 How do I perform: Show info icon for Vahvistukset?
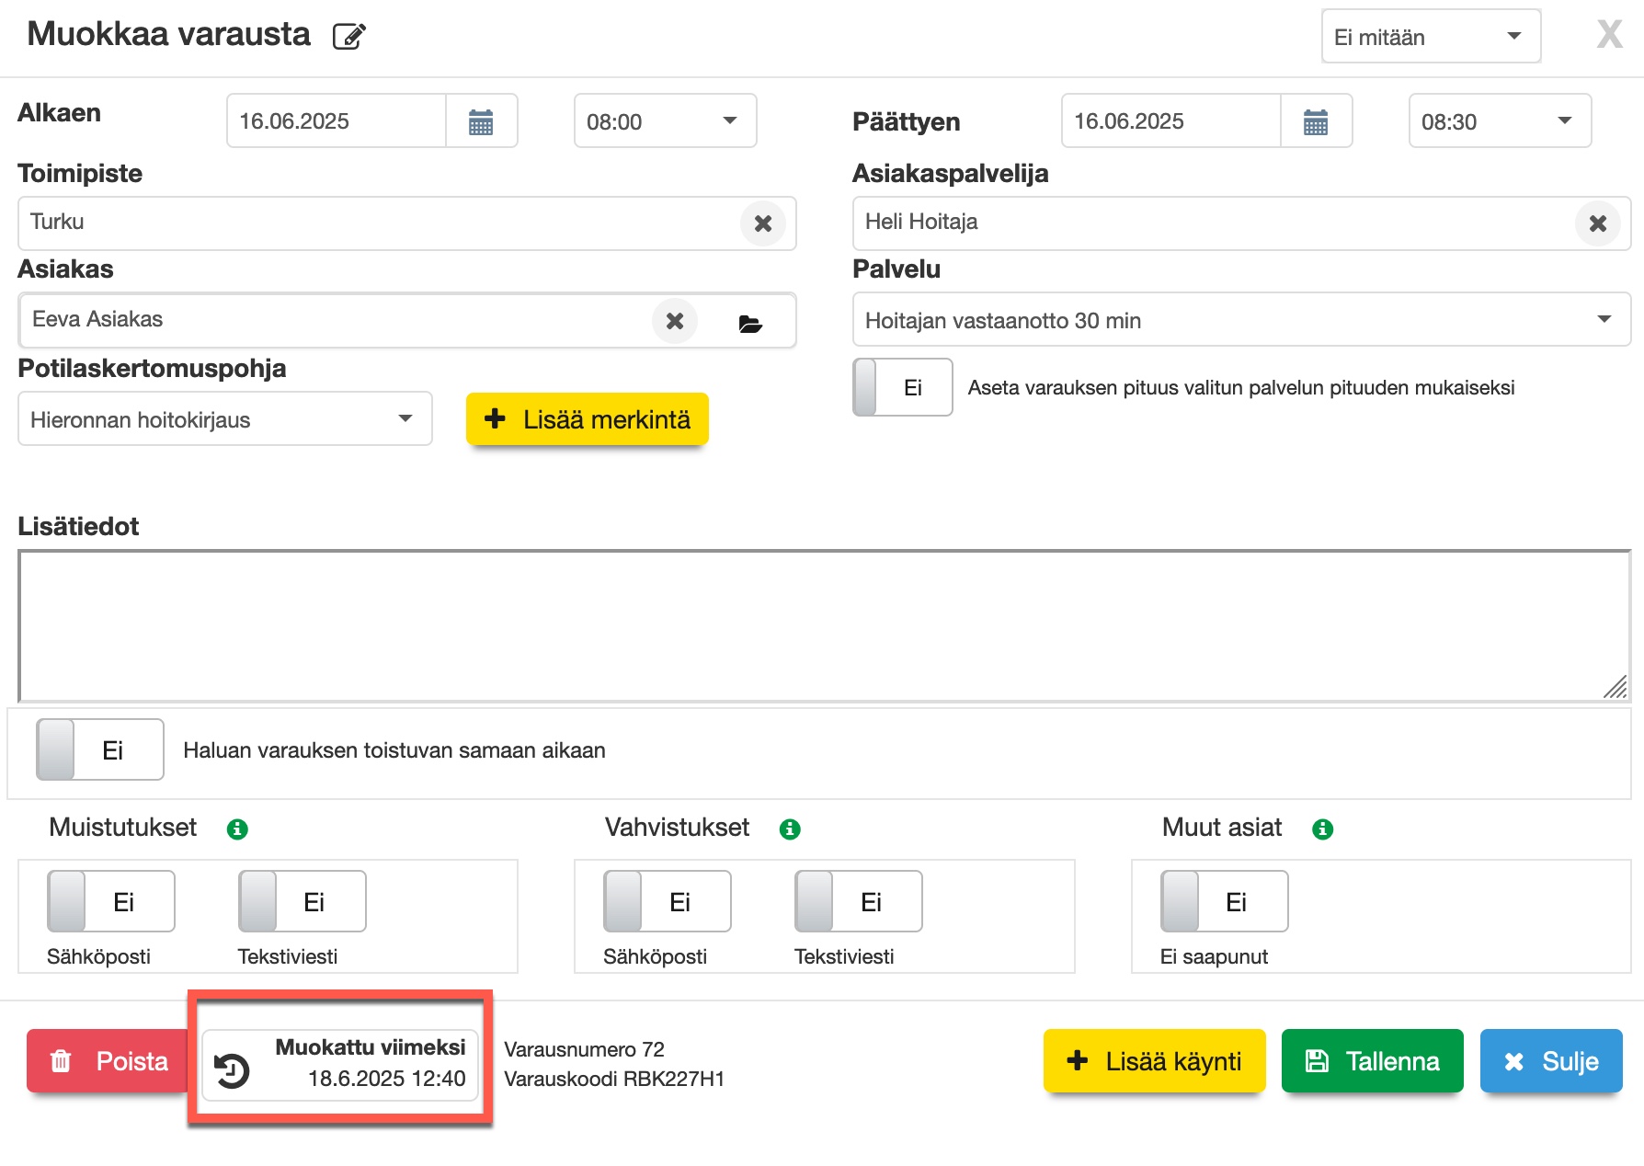[x=789, y=829]
